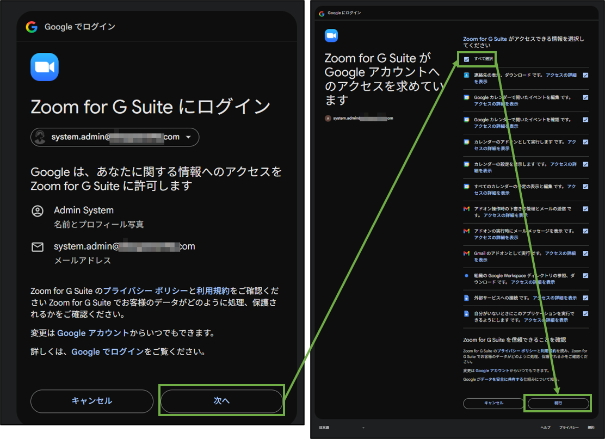Uncheck the 外部サービスへの接続 permission
The height and width of the screenshot is (439, 605).
click(586, 298)
